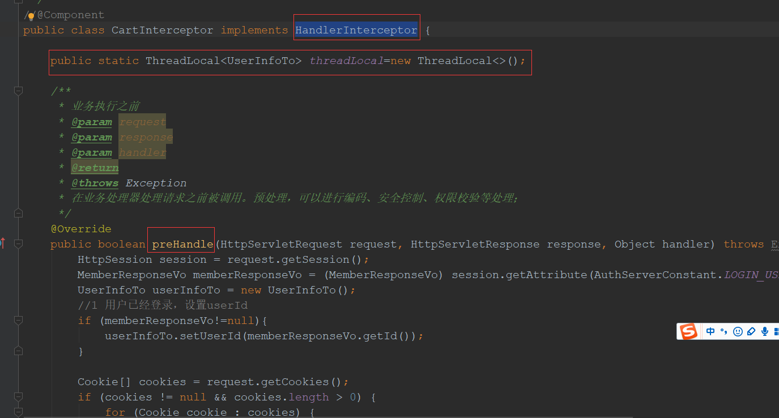Click the highlighted HandlerInterceptor interface name
The width and height of the screenshot is (779, 418).
point(356,30)
